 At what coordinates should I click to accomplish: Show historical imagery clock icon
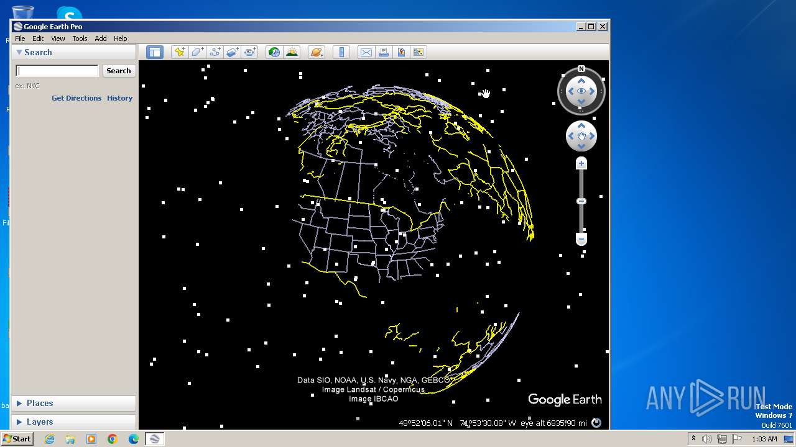tap(274, 52)
